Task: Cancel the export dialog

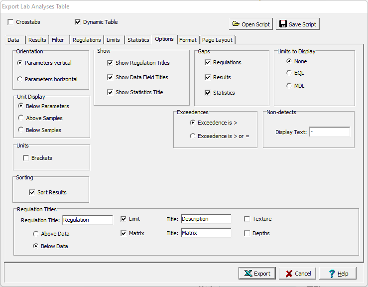Action: (297, 273)
